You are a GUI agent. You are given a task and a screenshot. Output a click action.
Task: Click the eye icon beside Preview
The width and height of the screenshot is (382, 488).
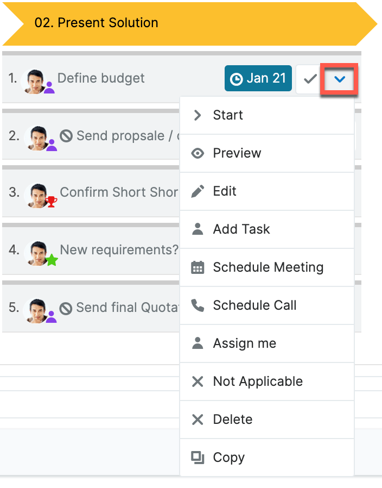tap(198, 153)
